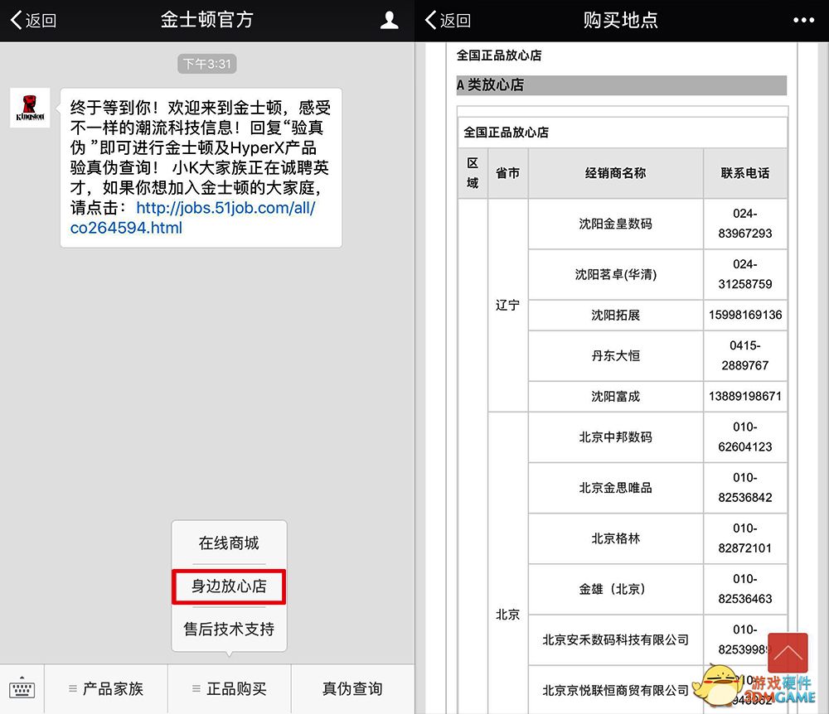
Task: Select 身边放心店 from the popup menu
Action: pos(229,586)
